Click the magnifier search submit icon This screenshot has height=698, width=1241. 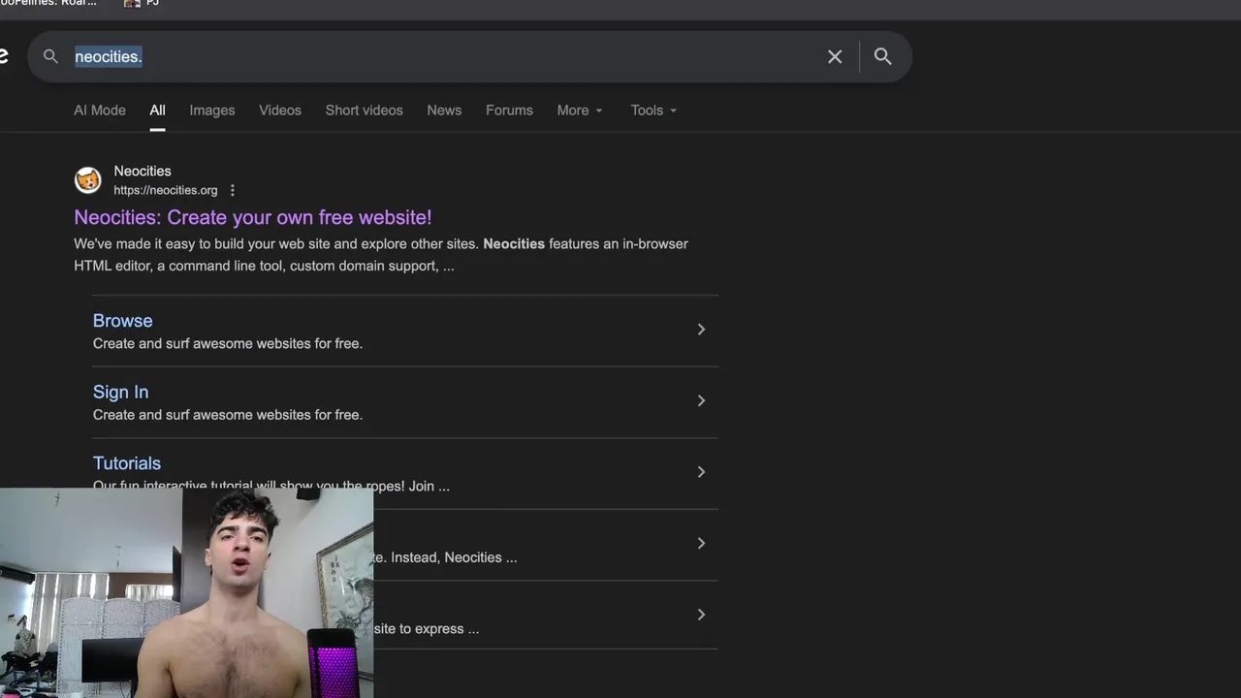click(x=882, y=56)
